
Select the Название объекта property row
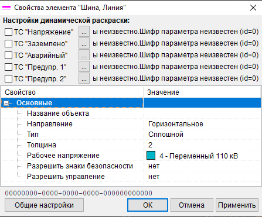[x=131, y=113]
